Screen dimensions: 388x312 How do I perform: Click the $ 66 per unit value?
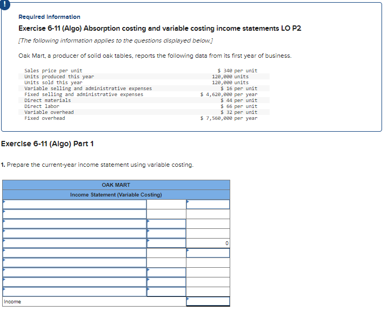click(239, 106)
